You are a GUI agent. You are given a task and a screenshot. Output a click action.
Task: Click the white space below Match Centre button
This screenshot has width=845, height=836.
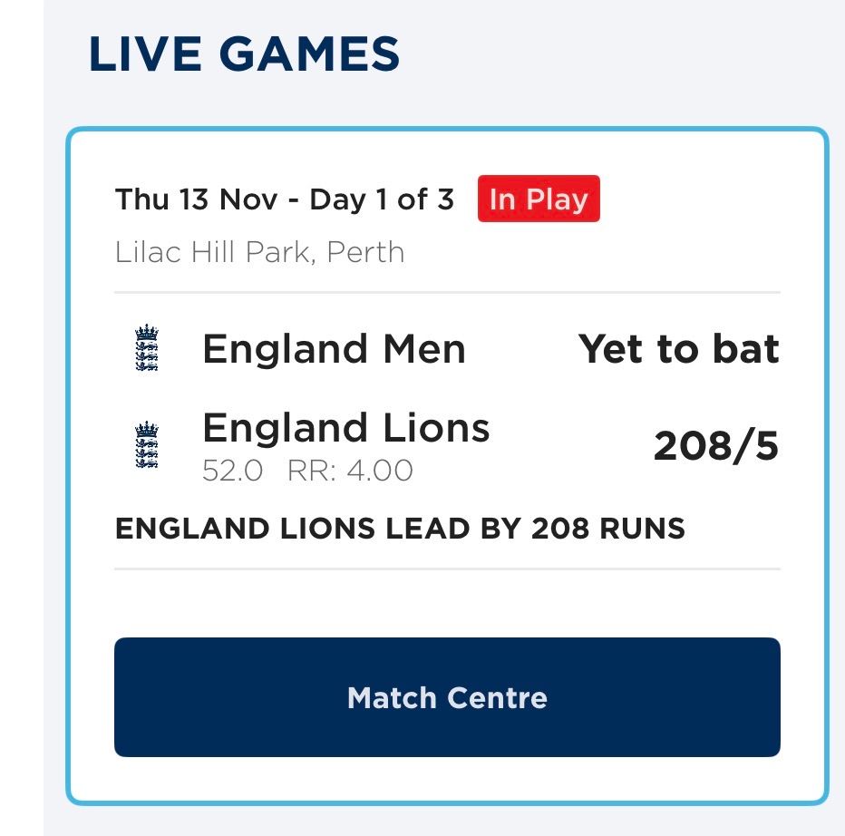pyautogui.click(x=447, y=778)
